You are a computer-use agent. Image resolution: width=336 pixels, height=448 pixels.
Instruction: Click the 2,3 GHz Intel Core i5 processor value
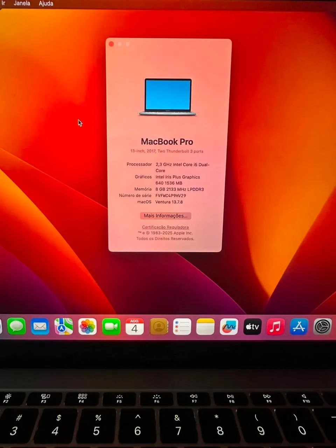[182, 167]
